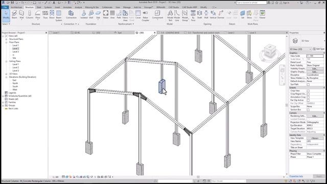
Task: Open the Select panel dropdown
Action: [6, 24]
